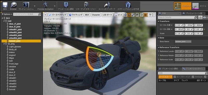The height and width of the screenshot is (95, 208).
Task: Expand the Reference Location property
Action: pos(159,51)
